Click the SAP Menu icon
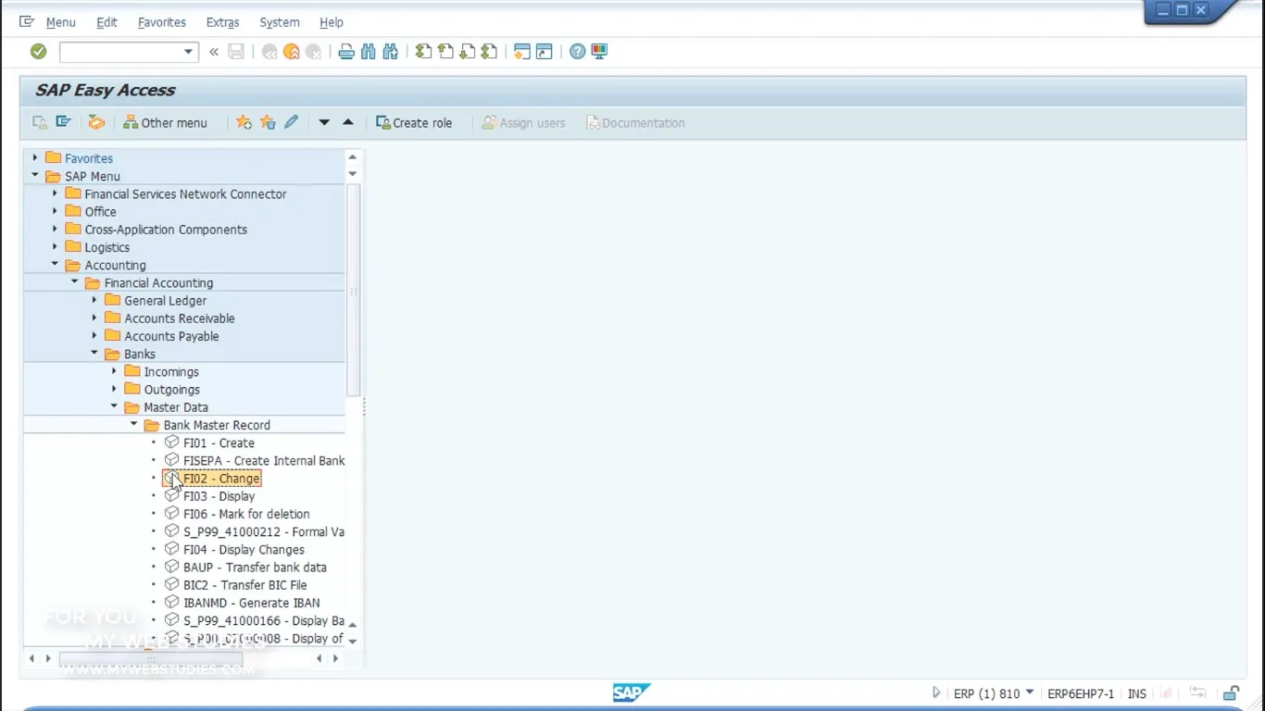This screenshot has height=711, width=1265. tap(63, 122)
